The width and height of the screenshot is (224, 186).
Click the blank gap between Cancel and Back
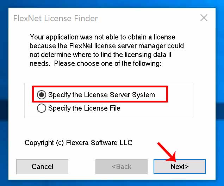click(82, 167)
